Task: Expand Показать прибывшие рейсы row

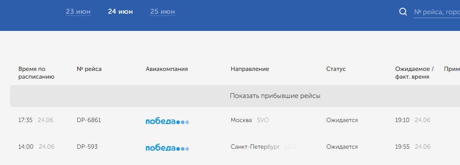Action: point(235,96)
